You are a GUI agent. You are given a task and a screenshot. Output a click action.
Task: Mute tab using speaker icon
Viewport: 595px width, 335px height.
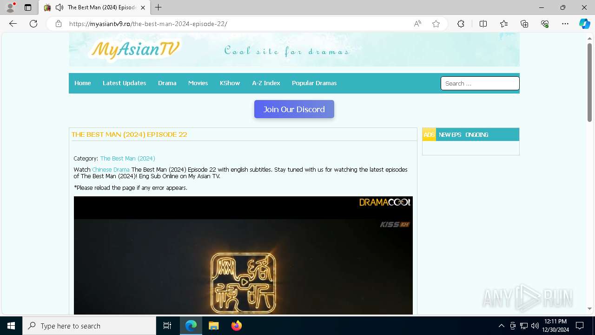point(59,7)
